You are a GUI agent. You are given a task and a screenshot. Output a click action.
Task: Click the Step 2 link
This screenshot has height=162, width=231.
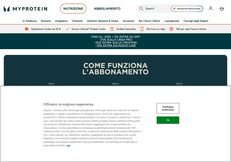point(115,83)
